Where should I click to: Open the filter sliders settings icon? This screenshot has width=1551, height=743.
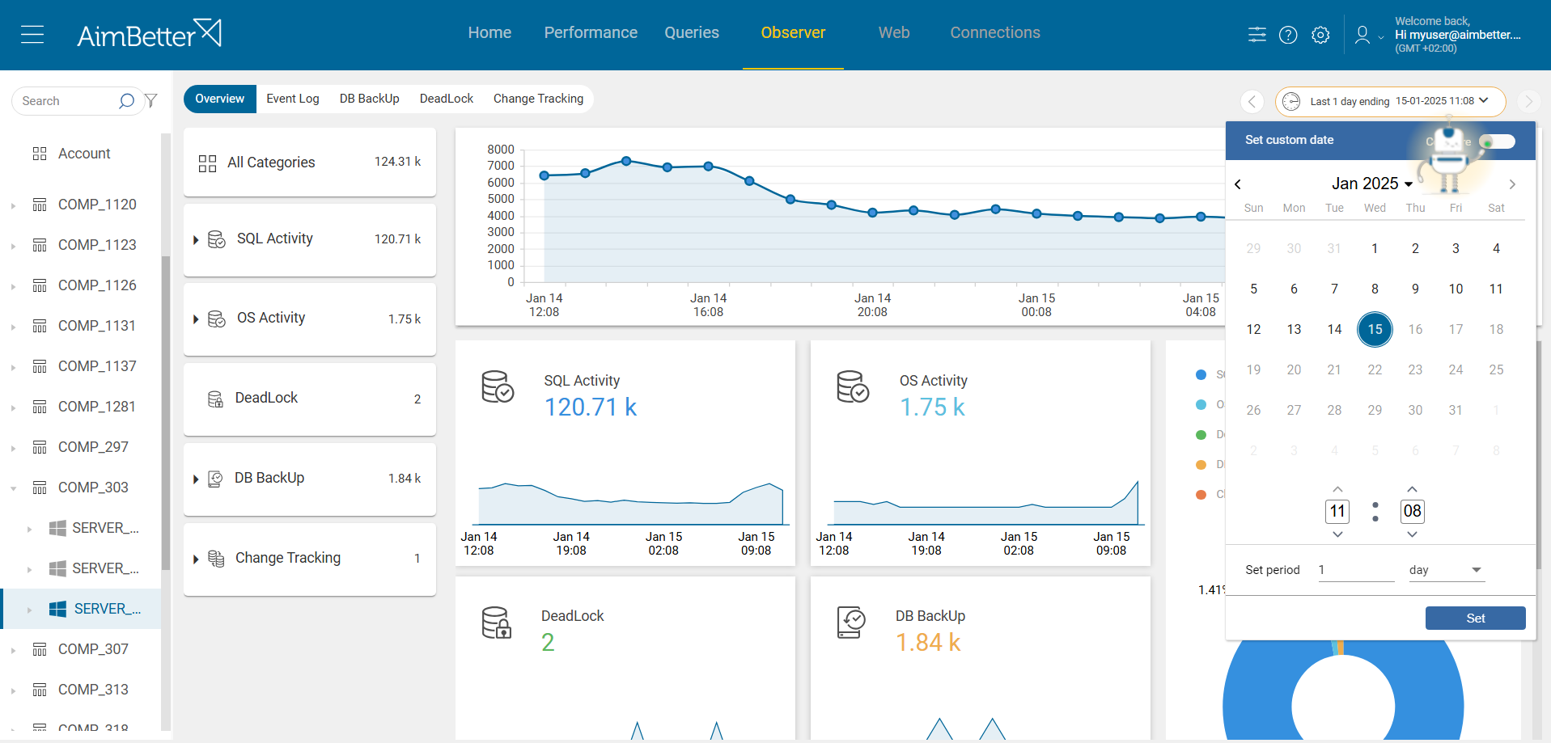pos(1256,35)
